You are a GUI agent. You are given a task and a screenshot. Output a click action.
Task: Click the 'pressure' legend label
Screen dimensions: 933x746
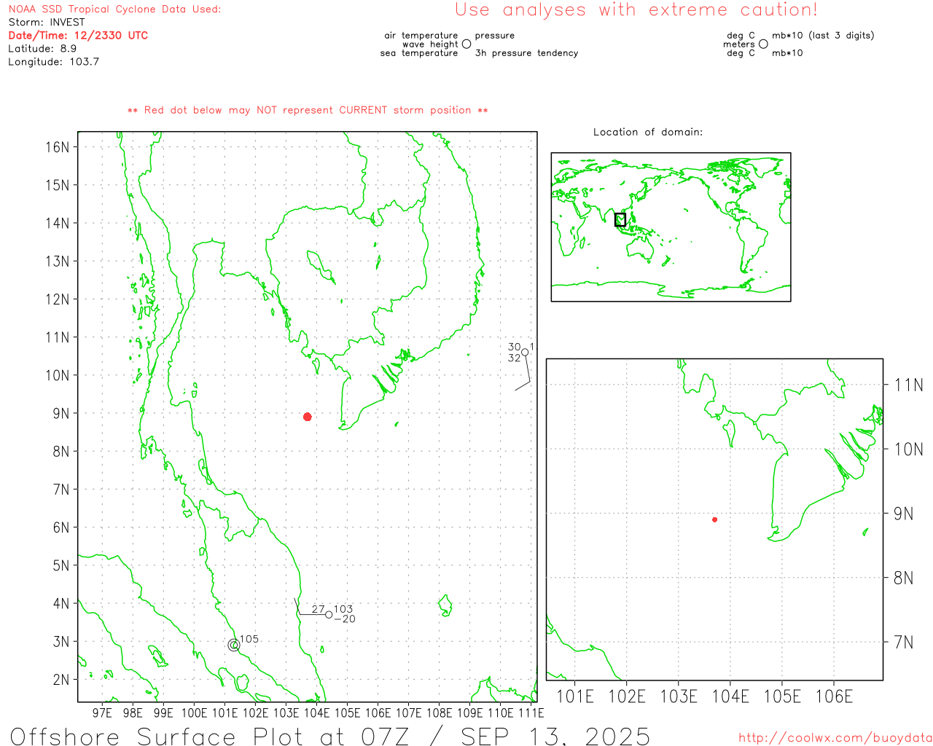495,36
